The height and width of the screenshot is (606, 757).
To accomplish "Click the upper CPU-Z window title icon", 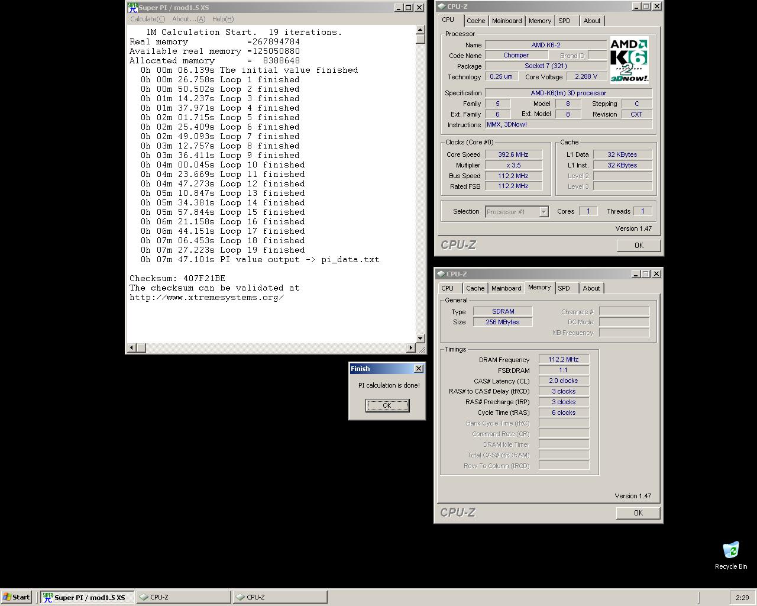I will (x=441, y=7).
